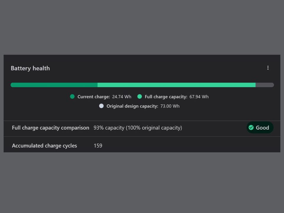Click the grey unused end of the battery bar
The height and width of the screenshot is (213, 284).
(x=265, y=85)
